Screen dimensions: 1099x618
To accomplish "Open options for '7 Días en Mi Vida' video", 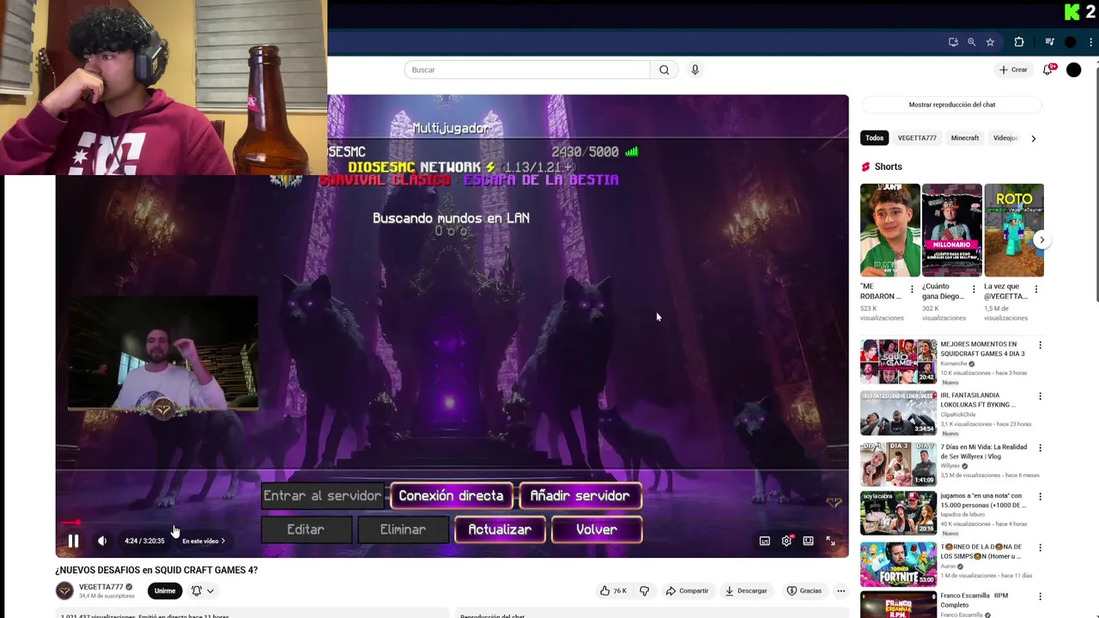I will (1040, 448).
